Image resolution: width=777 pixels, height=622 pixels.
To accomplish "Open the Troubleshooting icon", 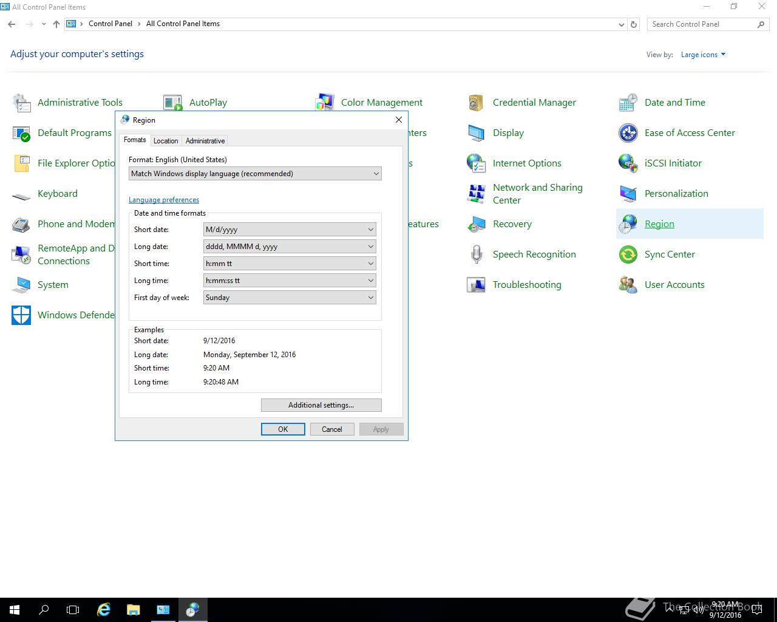I will click(x=476, y=285).
